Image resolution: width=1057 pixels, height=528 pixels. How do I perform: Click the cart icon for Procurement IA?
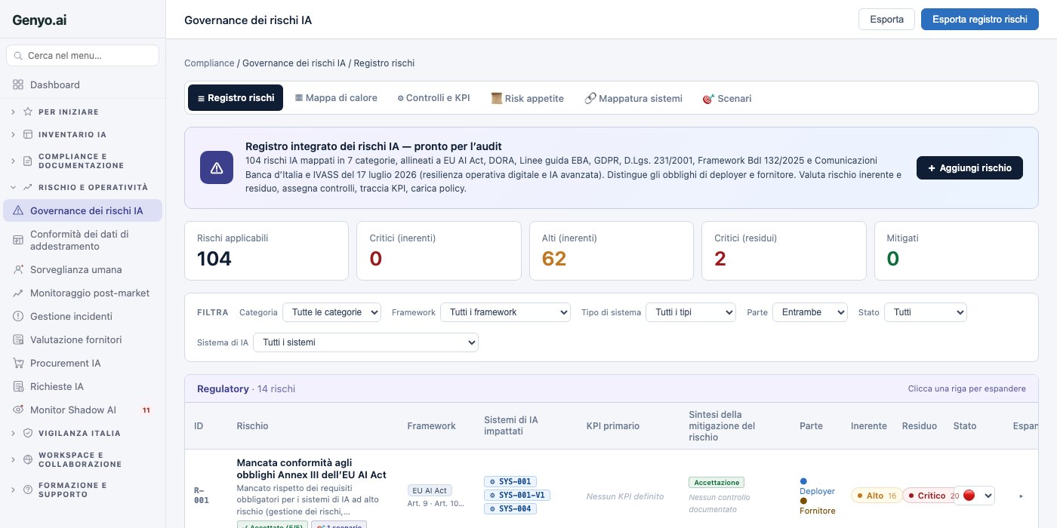pos(18,363)
